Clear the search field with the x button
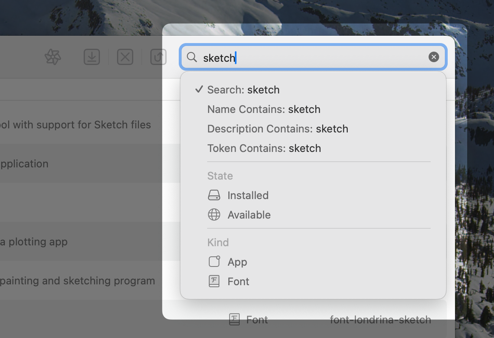 click(433, 57)
